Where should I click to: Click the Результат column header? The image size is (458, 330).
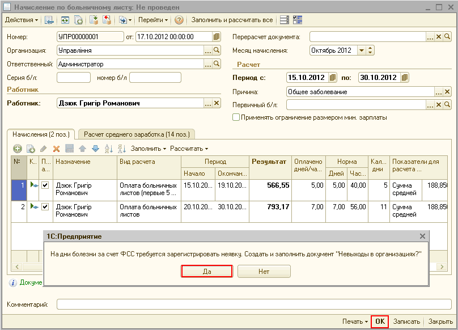pyautogui.click(x=270, y=167)
